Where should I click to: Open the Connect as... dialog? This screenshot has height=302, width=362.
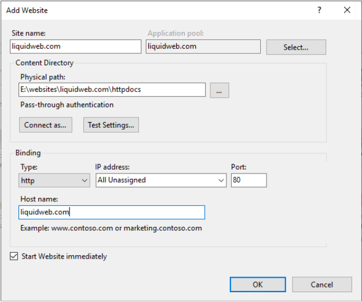click(x=45, y=125)
